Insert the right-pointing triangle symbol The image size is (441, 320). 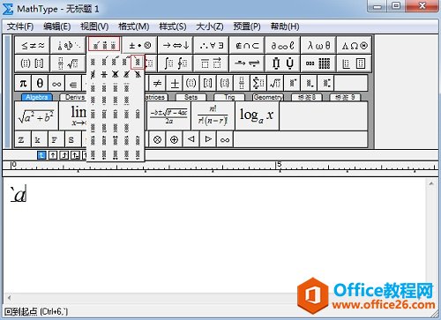[208, 139]
